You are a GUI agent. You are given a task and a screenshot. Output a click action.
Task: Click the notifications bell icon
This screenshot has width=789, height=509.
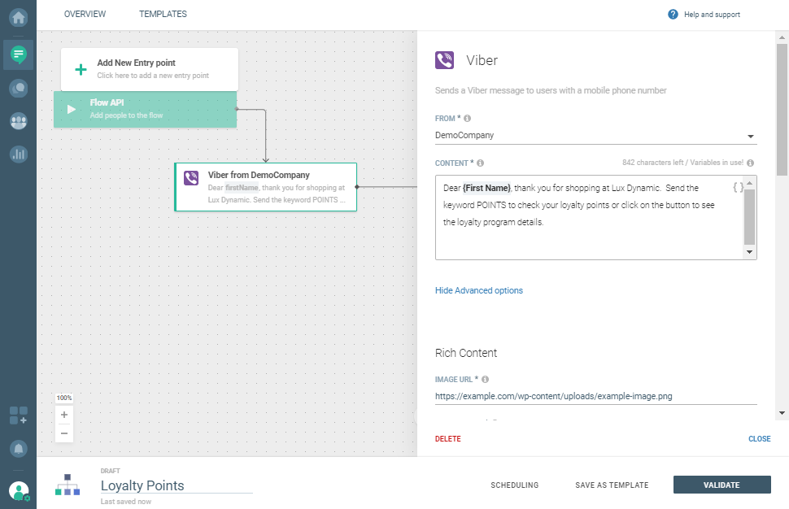coord(18,448)
